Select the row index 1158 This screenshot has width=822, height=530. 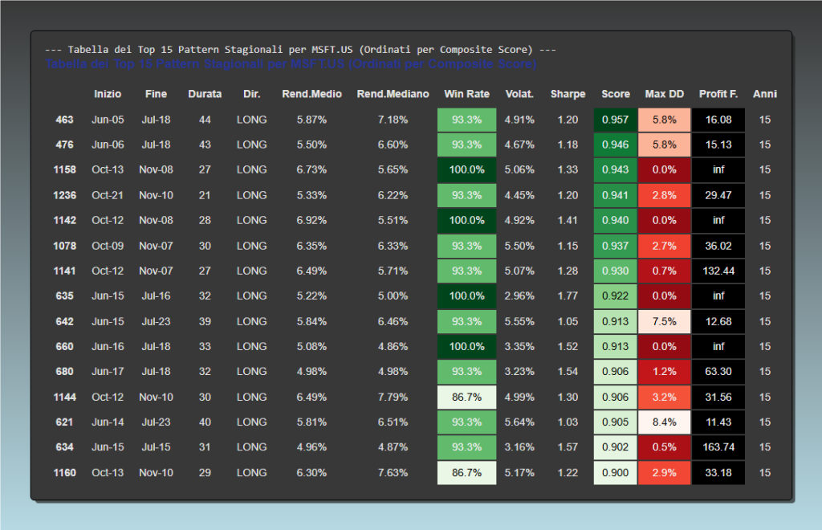(64, 170)
